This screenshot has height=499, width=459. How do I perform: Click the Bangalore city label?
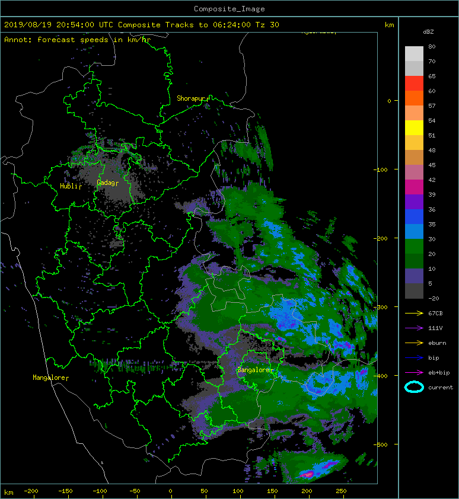pos(254,370)
